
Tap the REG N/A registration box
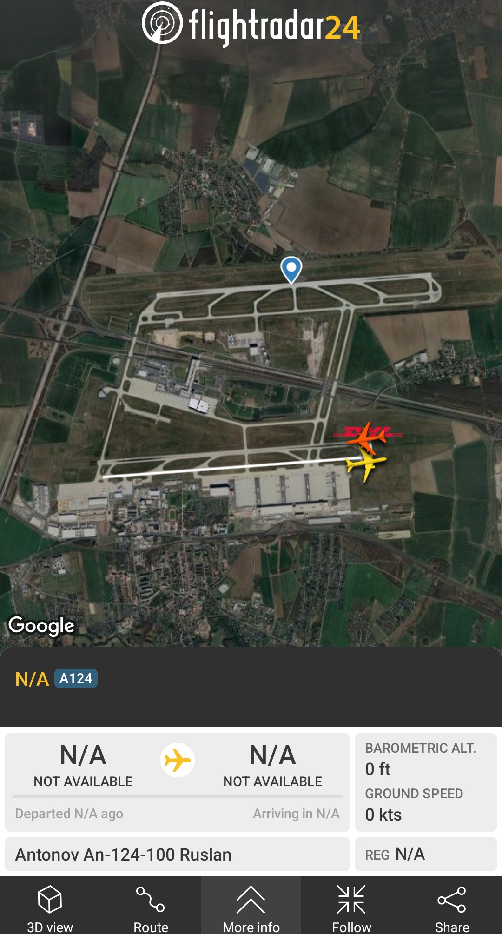(426, 854)
